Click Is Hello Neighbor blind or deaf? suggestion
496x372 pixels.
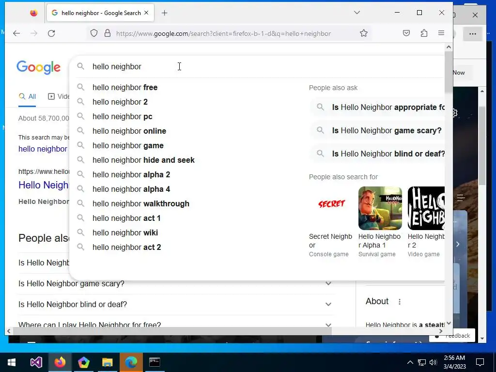(x=377, y=154)
